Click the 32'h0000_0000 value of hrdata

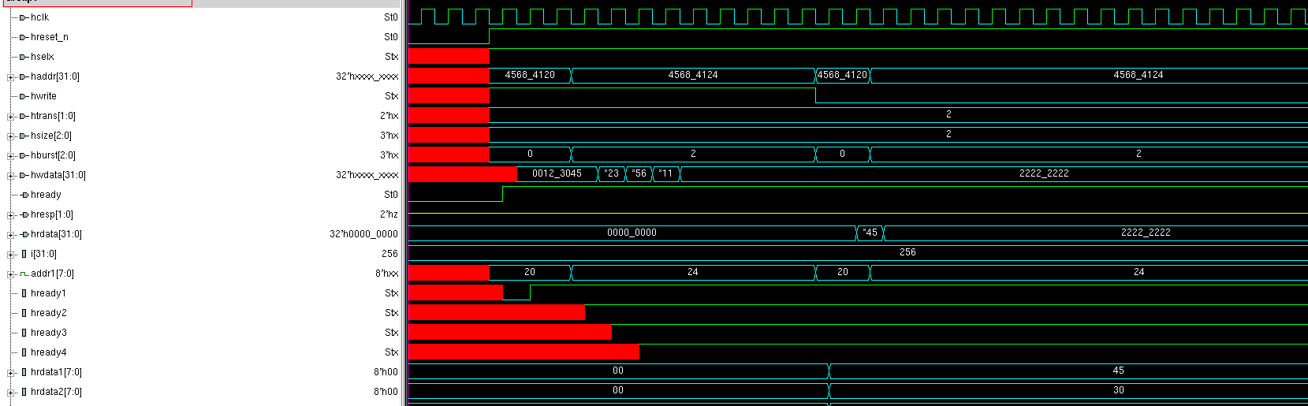point(363,234)
